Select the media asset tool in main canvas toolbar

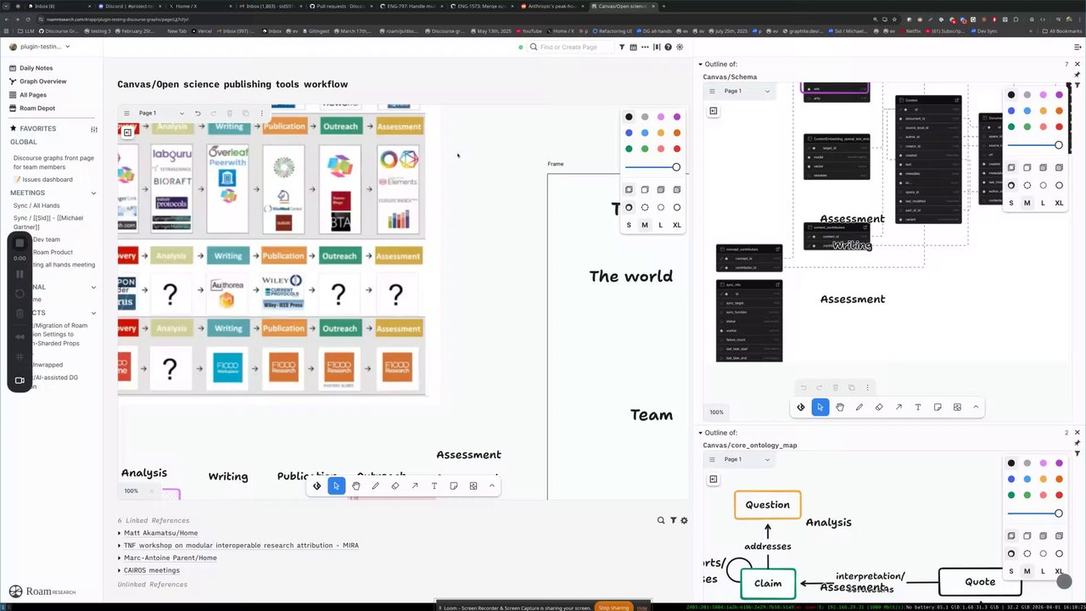click(473, 486)
